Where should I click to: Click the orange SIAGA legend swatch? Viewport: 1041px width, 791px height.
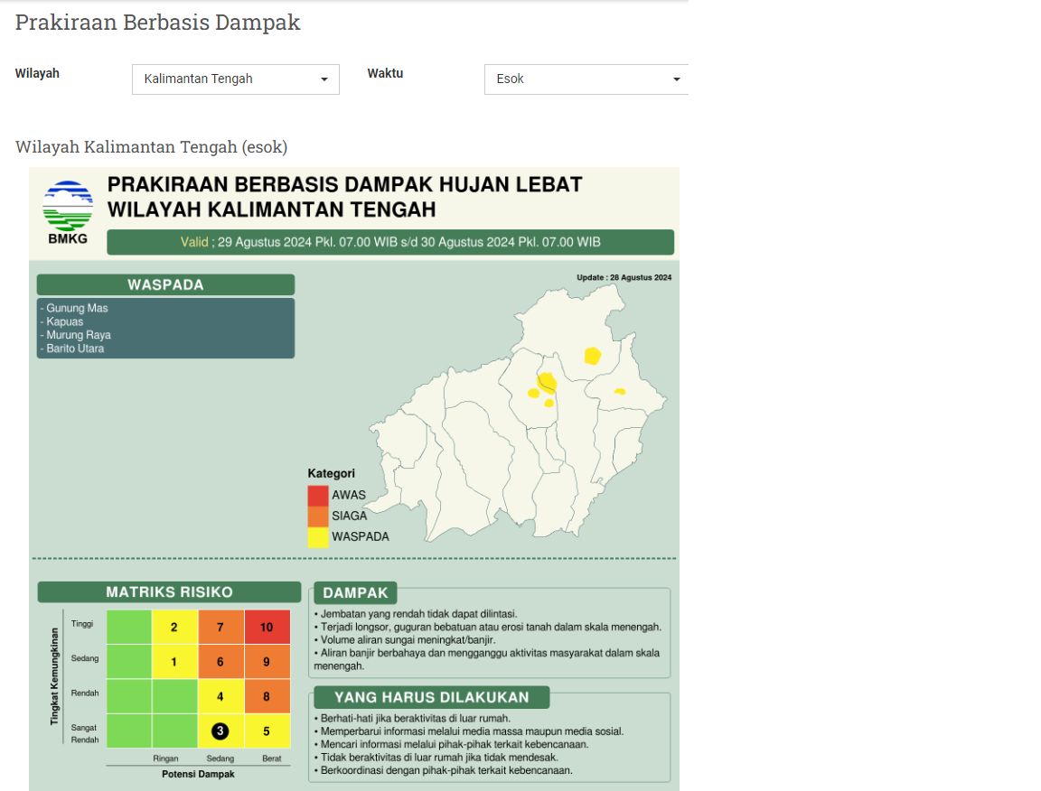coord(318,516)
